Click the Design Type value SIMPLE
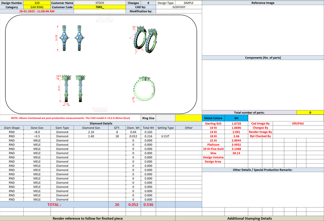This screenshot has height=221, width=324. 189,3
